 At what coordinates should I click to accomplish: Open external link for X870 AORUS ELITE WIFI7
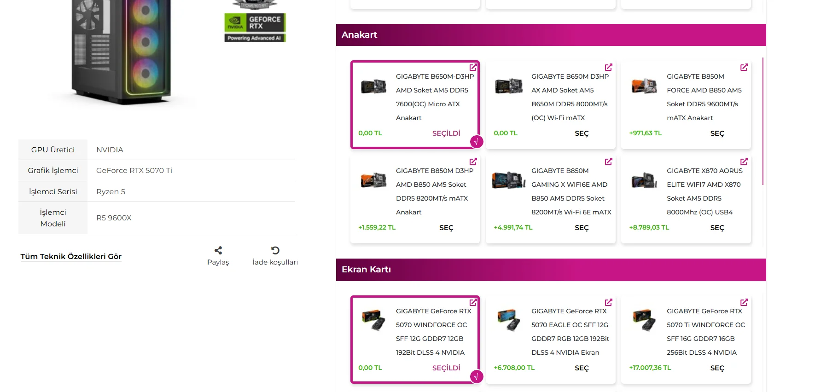click(x=744, y=161)
